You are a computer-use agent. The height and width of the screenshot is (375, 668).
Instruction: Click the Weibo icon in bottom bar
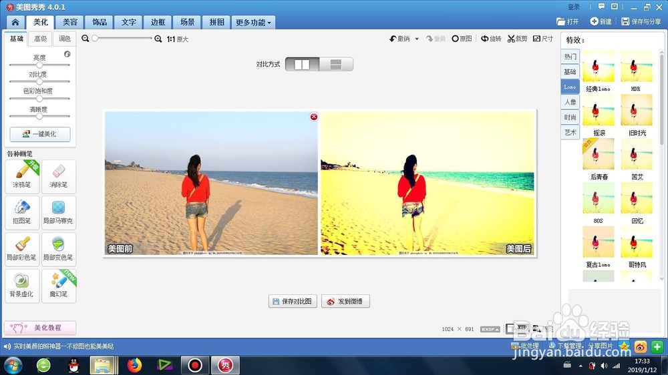641,347
